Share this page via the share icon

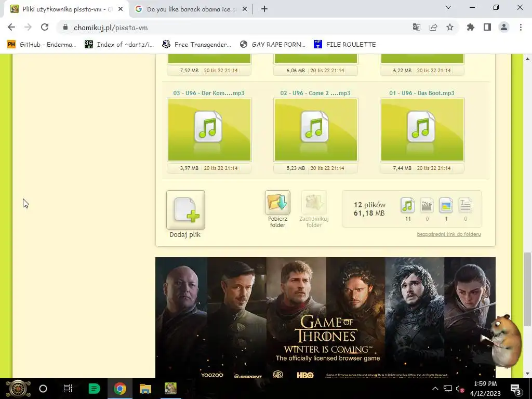[433, 28]
